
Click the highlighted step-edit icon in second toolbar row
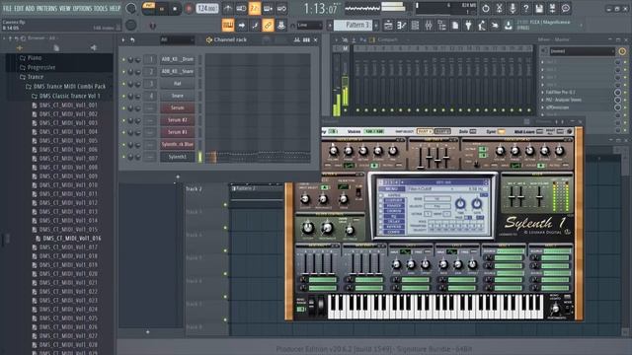228,26
